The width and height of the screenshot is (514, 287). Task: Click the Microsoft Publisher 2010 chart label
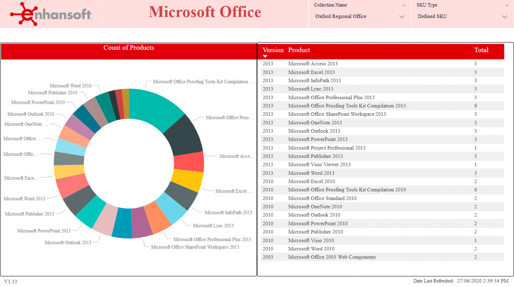tap(53, 93)
